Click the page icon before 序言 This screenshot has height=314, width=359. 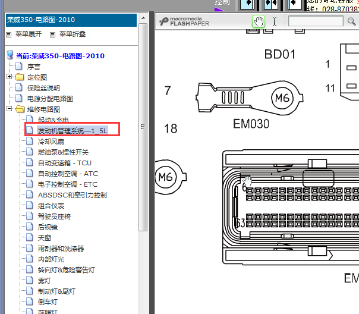(19, 66)
